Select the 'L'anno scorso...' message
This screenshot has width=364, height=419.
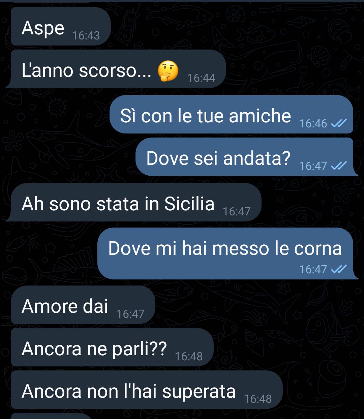pyautogui.click(x=116, y=69)
